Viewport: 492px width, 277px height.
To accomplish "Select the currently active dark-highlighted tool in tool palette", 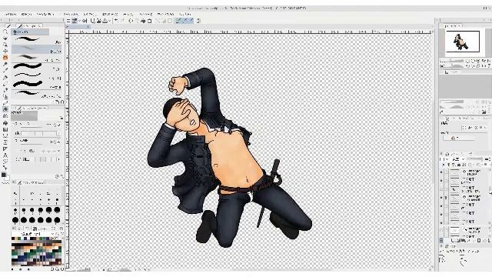I will [5, 109].
